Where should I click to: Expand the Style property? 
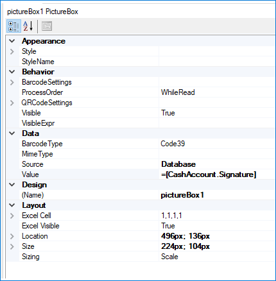pyautogui.click(x=12, y=51)
